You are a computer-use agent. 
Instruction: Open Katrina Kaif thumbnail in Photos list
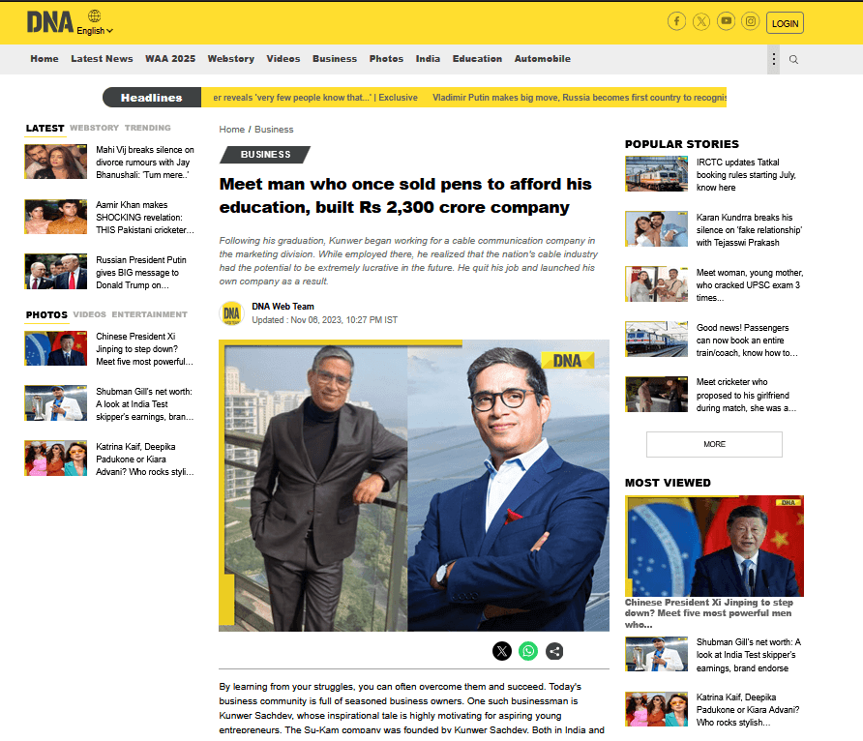(x=55, y=458)
